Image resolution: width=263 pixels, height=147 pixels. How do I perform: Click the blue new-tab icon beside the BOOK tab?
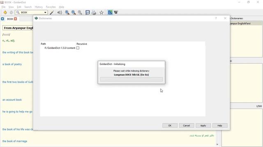2,19
